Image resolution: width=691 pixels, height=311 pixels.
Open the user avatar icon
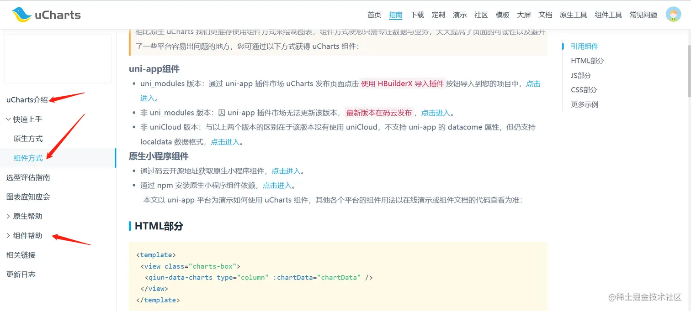tap(673, 15)
